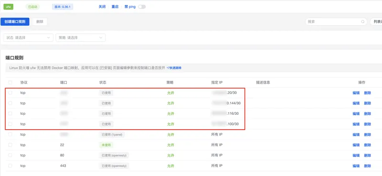Check the port 80 row checkbox
382x176 pixels.
point(10,155)
